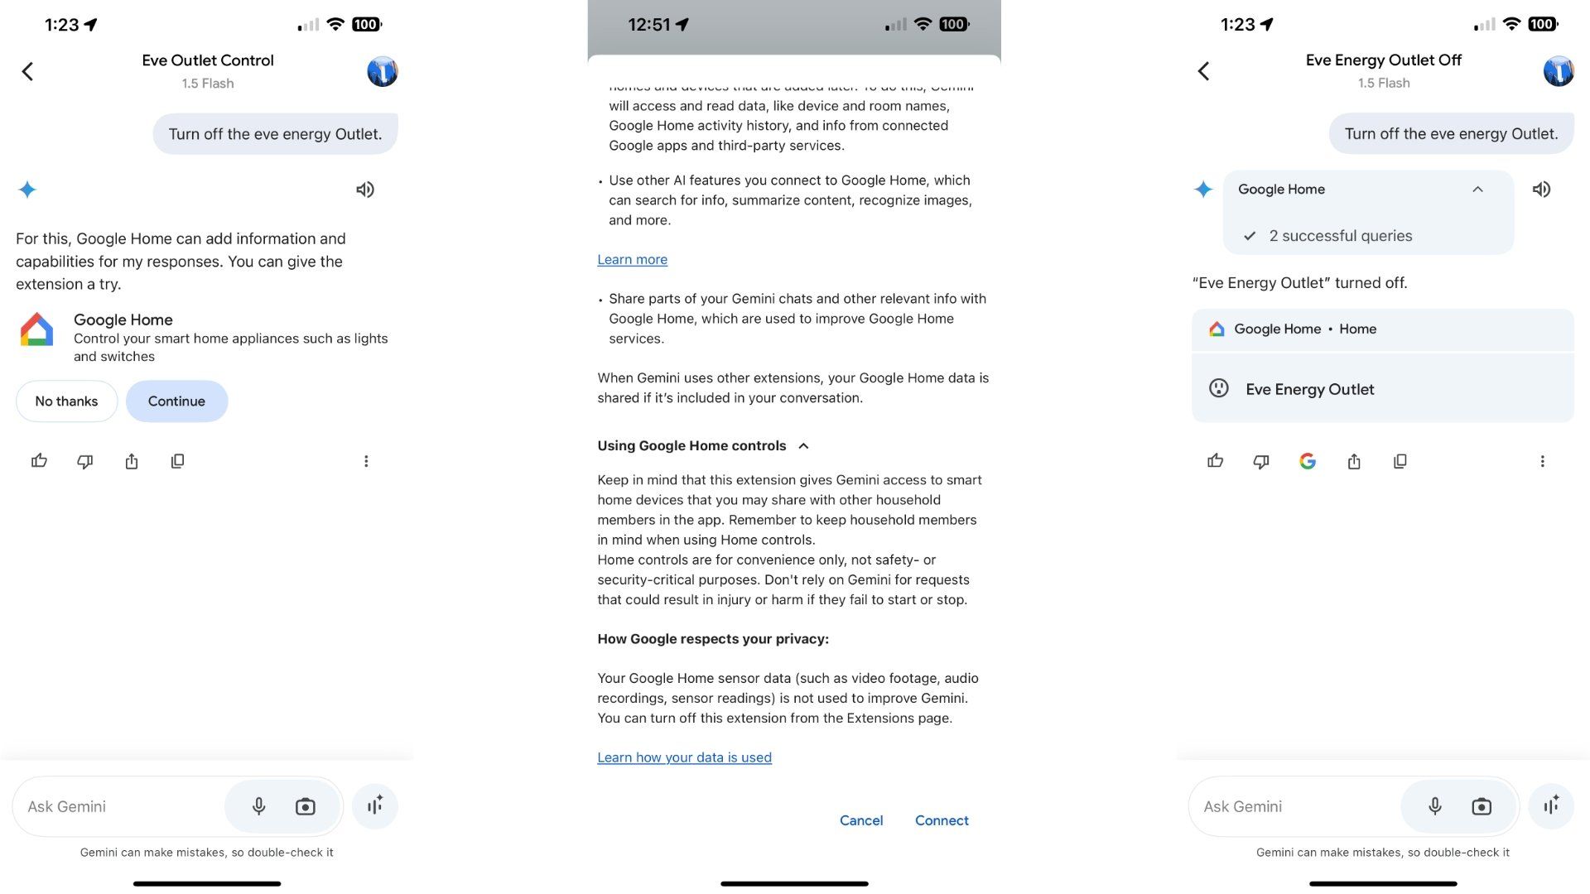Click the camera icon right panel
Viewport: 1590px width, 894px height.
pos(1482,805)
